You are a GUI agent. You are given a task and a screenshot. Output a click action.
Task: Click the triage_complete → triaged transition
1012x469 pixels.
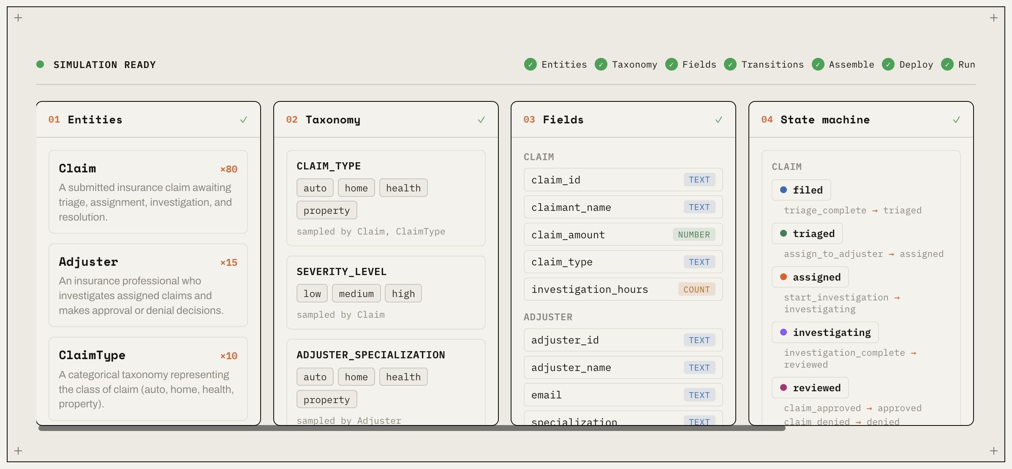click(853, 210)
